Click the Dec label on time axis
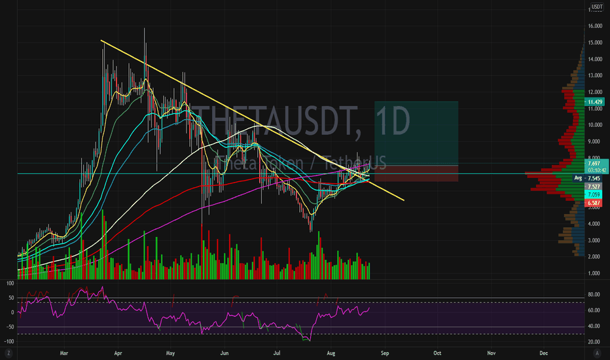 click(544, 353)
